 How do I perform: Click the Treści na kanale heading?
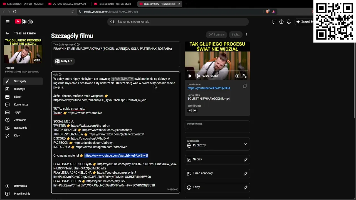[25, 33]
